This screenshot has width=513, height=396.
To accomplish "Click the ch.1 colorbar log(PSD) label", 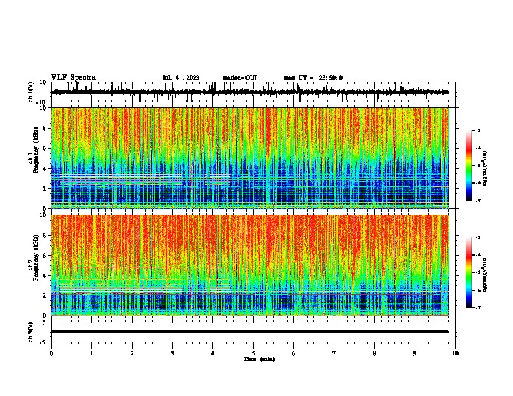I will click(x=485, y=168).
